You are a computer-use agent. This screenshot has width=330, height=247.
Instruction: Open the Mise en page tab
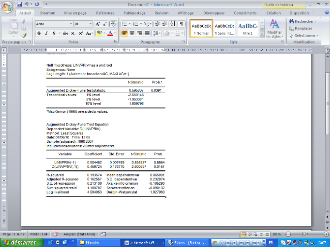point(75,13)
